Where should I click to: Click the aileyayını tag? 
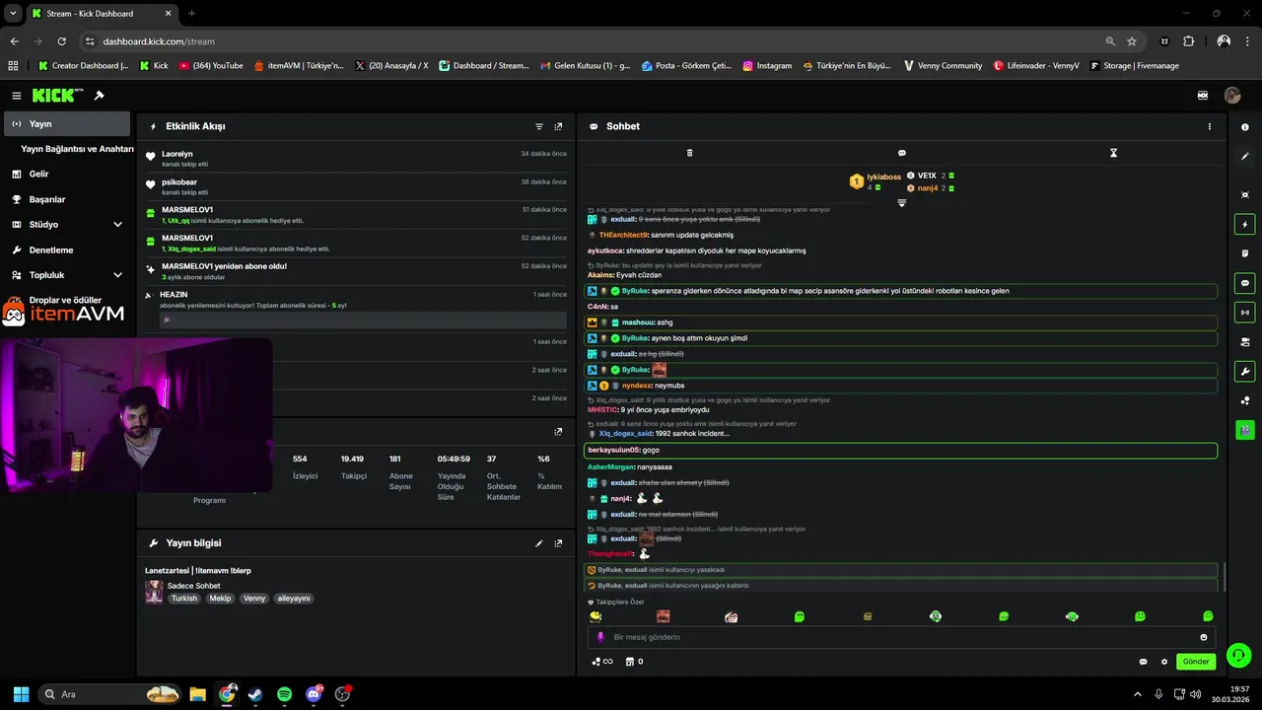click(x=294, y=599)
